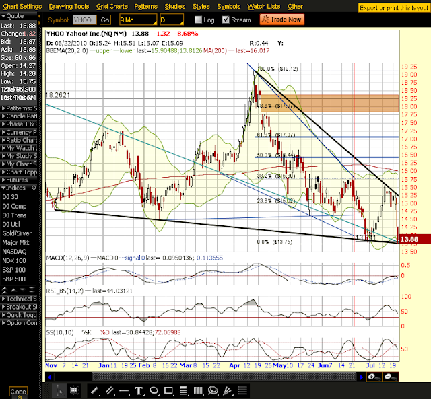This screenshot has height=399, width=431.
Task: Click the Indices panel settings gear icon
Action: (34, 188)
